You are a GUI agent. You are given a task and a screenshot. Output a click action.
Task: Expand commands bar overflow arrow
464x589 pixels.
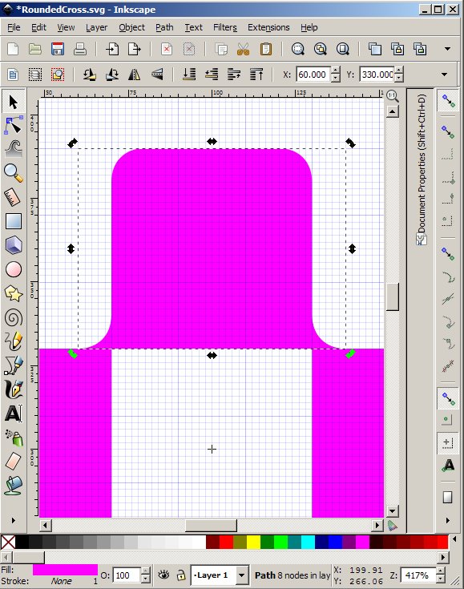[x=447, y=49]
